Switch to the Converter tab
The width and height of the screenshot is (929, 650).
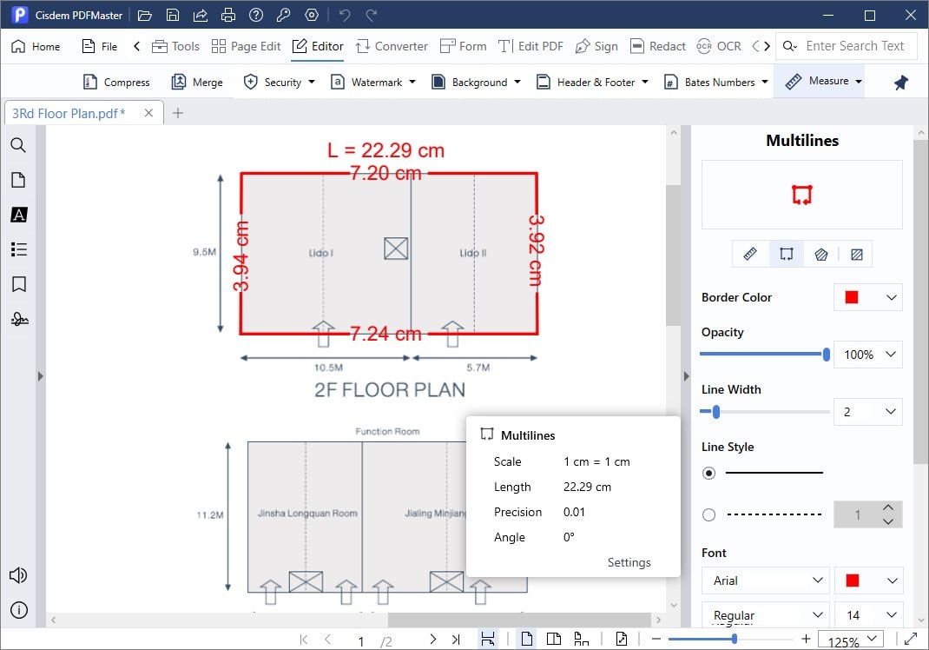tap(390, 46)
